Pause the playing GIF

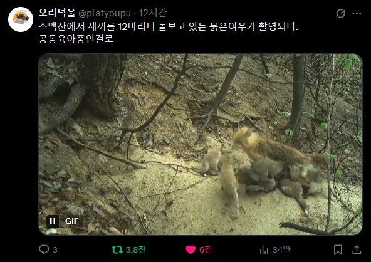(x=53, y=221)
